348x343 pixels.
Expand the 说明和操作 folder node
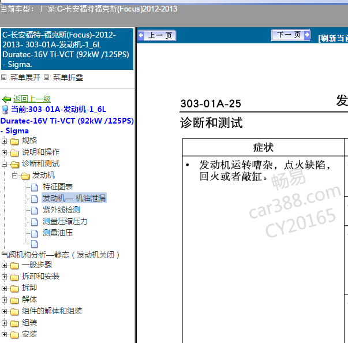[4, 152]
